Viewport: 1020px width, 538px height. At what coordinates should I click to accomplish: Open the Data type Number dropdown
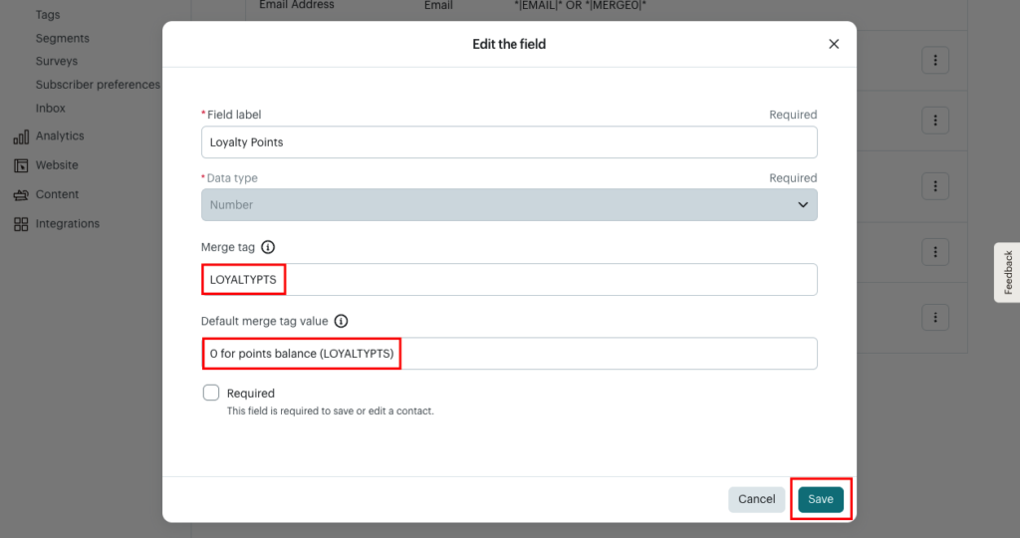click(508, 205)
